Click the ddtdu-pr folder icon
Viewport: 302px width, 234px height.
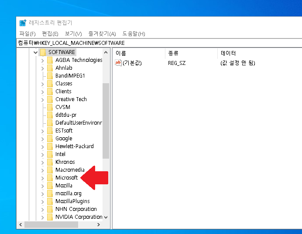coord(50,115)
